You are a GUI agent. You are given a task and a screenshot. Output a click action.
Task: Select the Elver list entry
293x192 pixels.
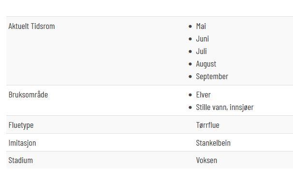click(203, 95)
